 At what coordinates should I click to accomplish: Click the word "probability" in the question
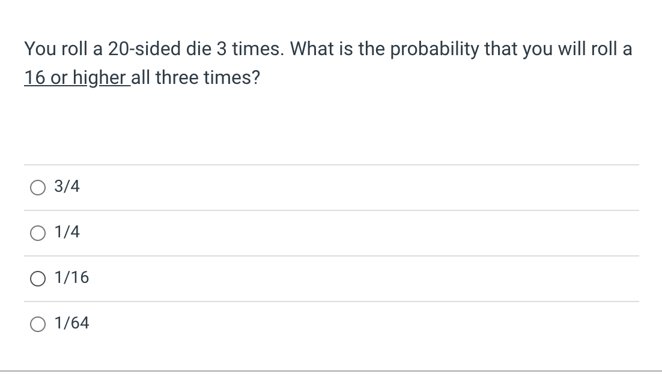434,50
